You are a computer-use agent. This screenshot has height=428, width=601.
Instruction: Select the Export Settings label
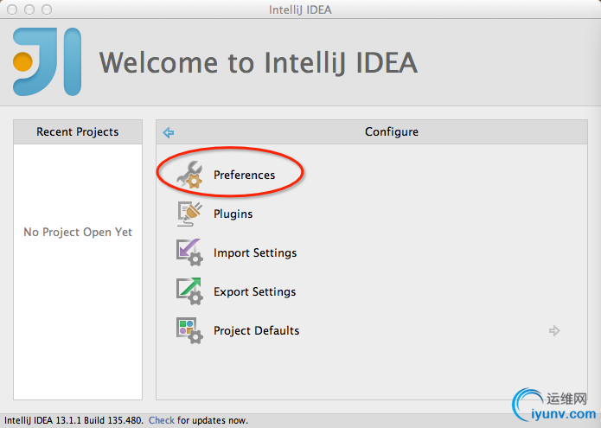[x=254, y=291]
